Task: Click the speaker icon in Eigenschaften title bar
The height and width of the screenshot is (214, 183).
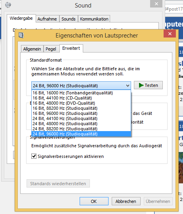Action: (21, 35)
